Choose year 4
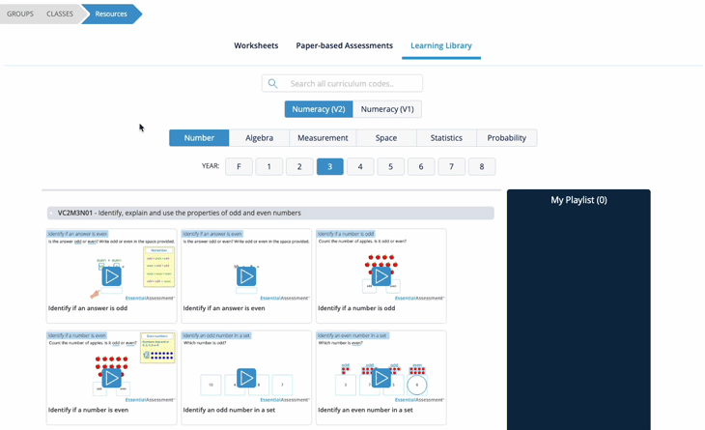This screenshot has width=705, height=430. [x=360, y=166]
